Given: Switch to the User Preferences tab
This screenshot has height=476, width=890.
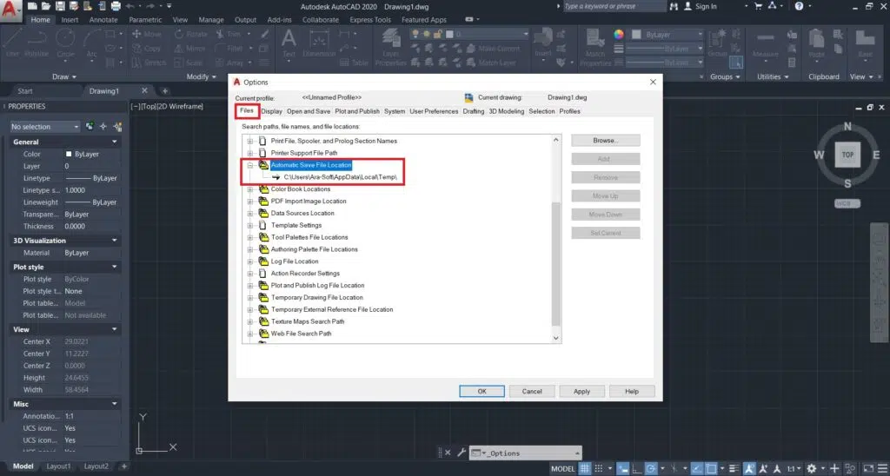Looking at the screenshot, I should 434,111.
